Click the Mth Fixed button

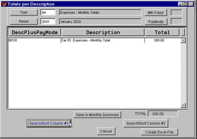tap(156, 13)
